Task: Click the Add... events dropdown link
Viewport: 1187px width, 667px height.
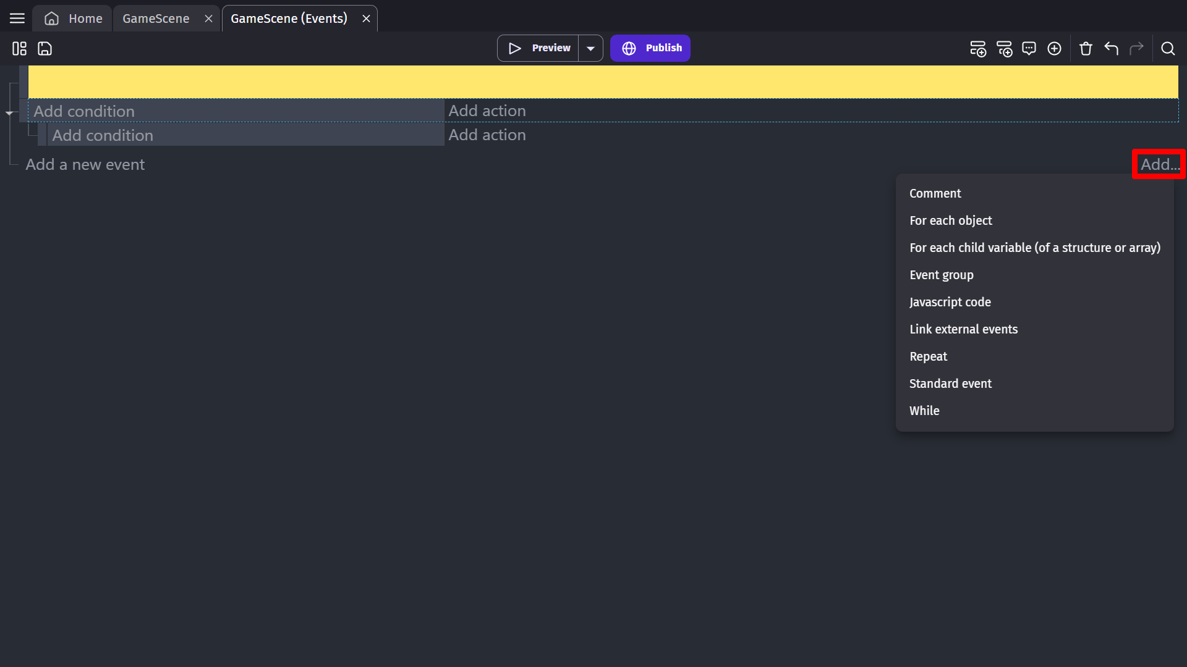Action: tap(1159, 164)
